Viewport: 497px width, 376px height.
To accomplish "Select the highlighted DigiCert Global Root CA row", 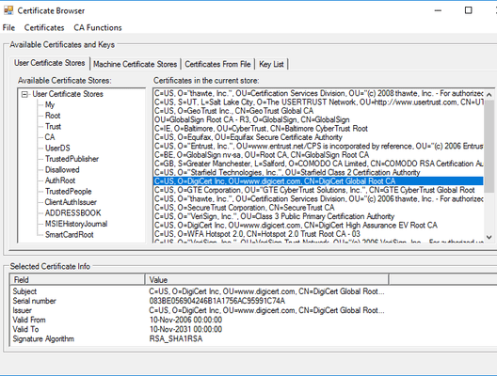I will (x=318, y=181).
